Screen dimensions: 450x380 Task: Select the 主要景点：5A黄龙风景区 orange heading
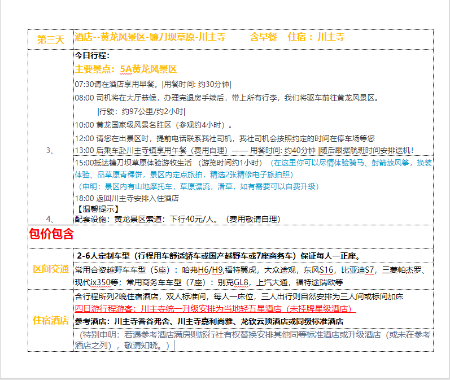click(x=126, y=69)
